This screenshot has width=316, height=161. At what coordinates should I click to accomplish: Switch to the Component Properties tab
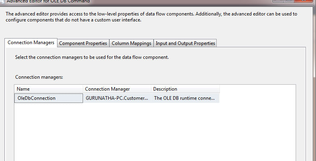click(x=83, y=43)
